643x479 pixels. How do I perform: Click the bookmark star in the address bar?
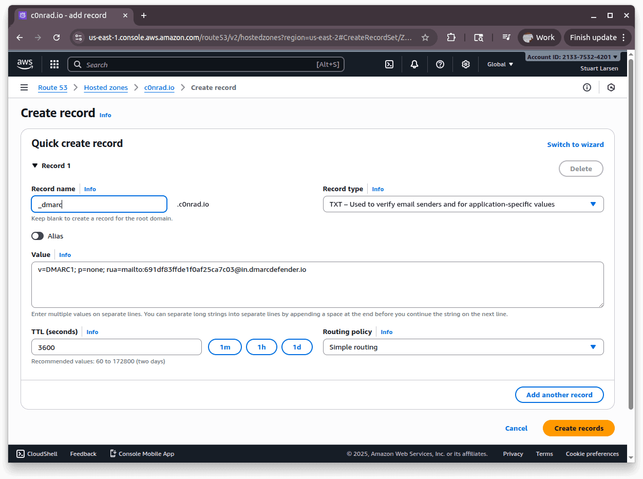click(x=425, y=37)
